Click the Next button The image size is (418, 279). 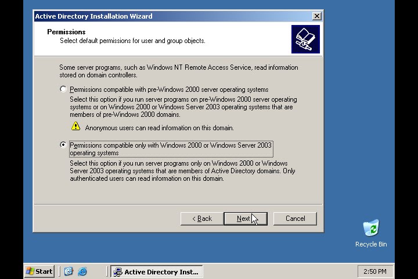point(246,219)
